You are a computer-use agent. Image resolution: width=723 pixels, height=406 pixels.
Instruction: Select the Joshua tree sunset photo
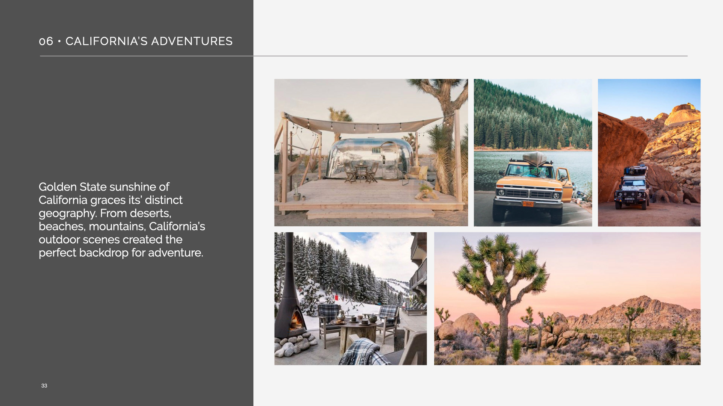click(x=567, y=298)
